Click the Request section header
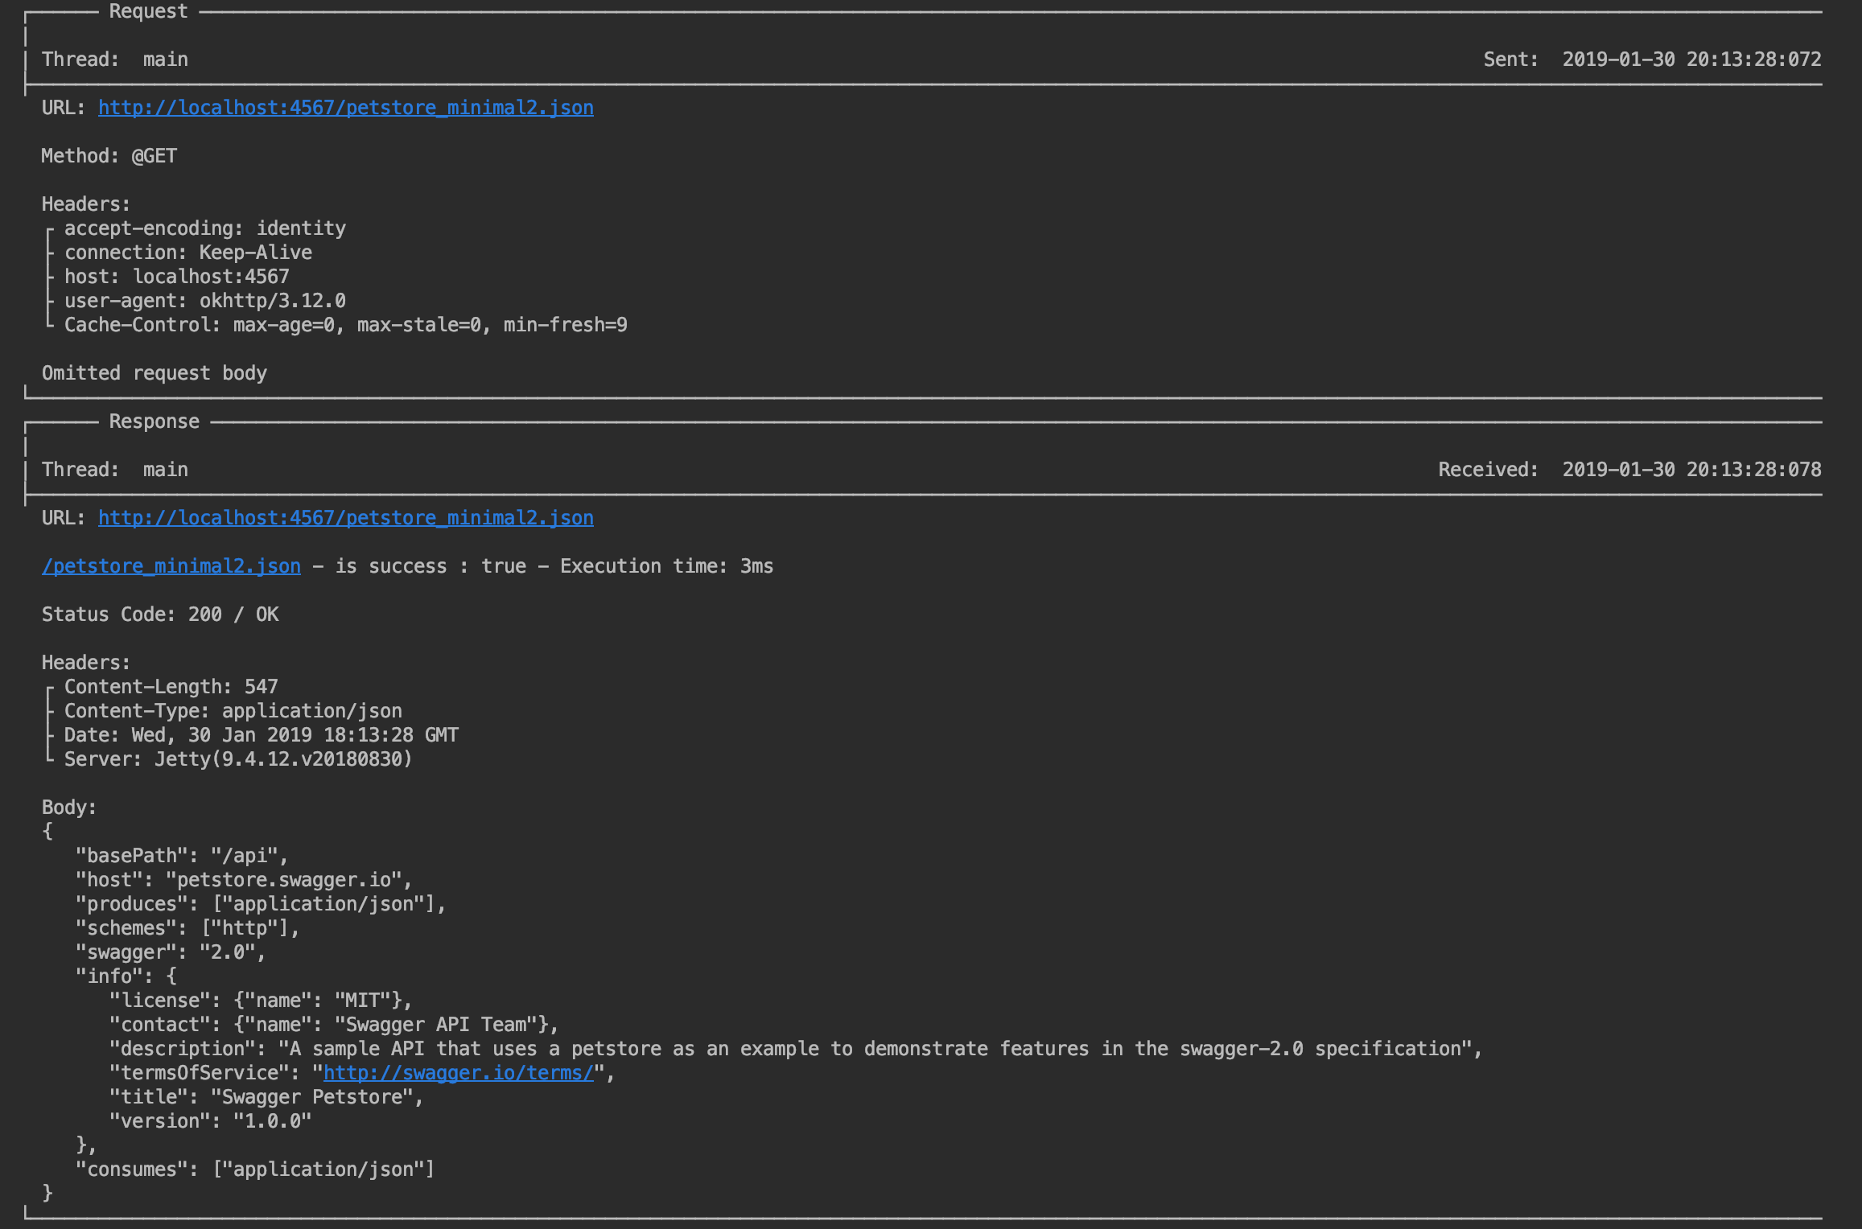Viewport: 1862px width, 1229px height. point(148,12)
